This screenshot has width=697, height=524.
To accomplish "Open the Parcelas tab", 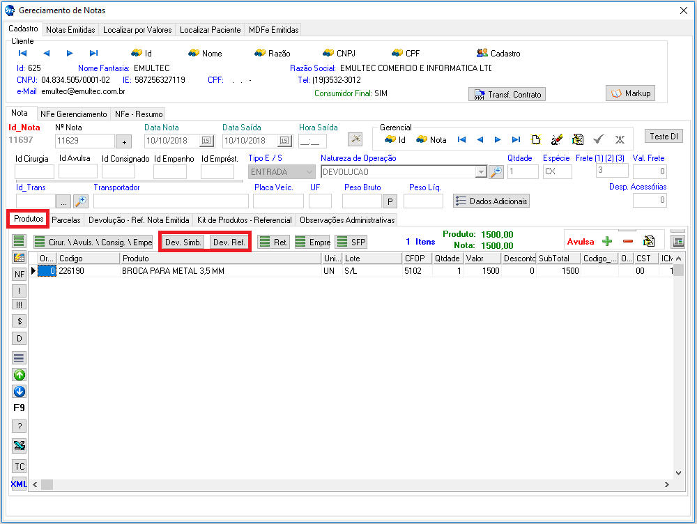I will (x=66, y=219).
